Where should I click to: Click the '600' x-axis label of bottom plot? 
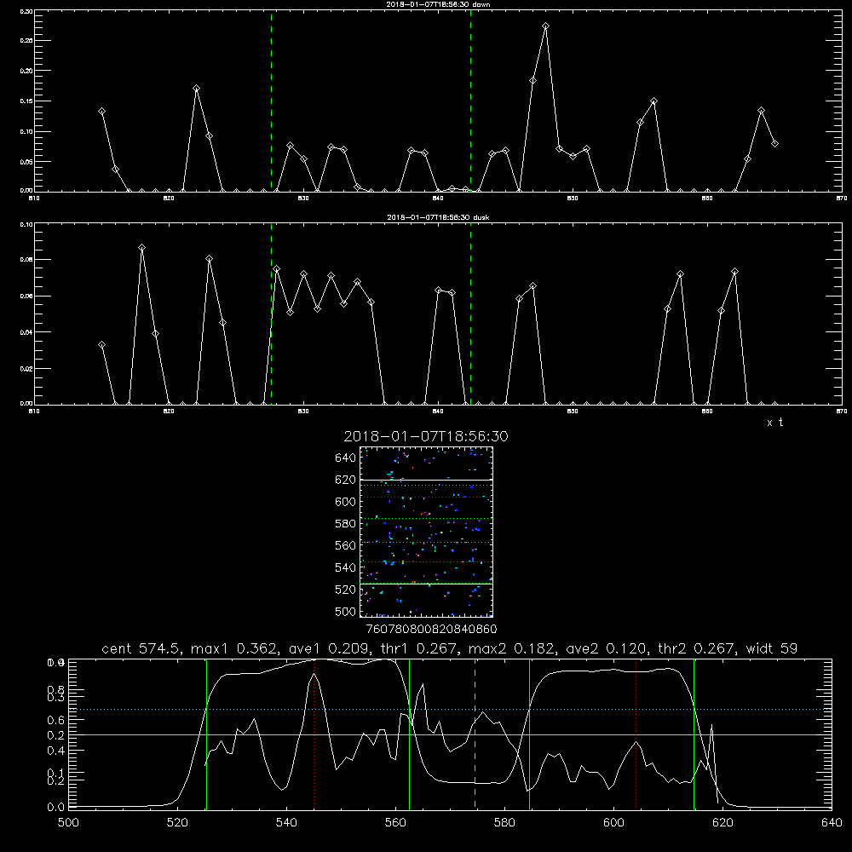point(613,823)
